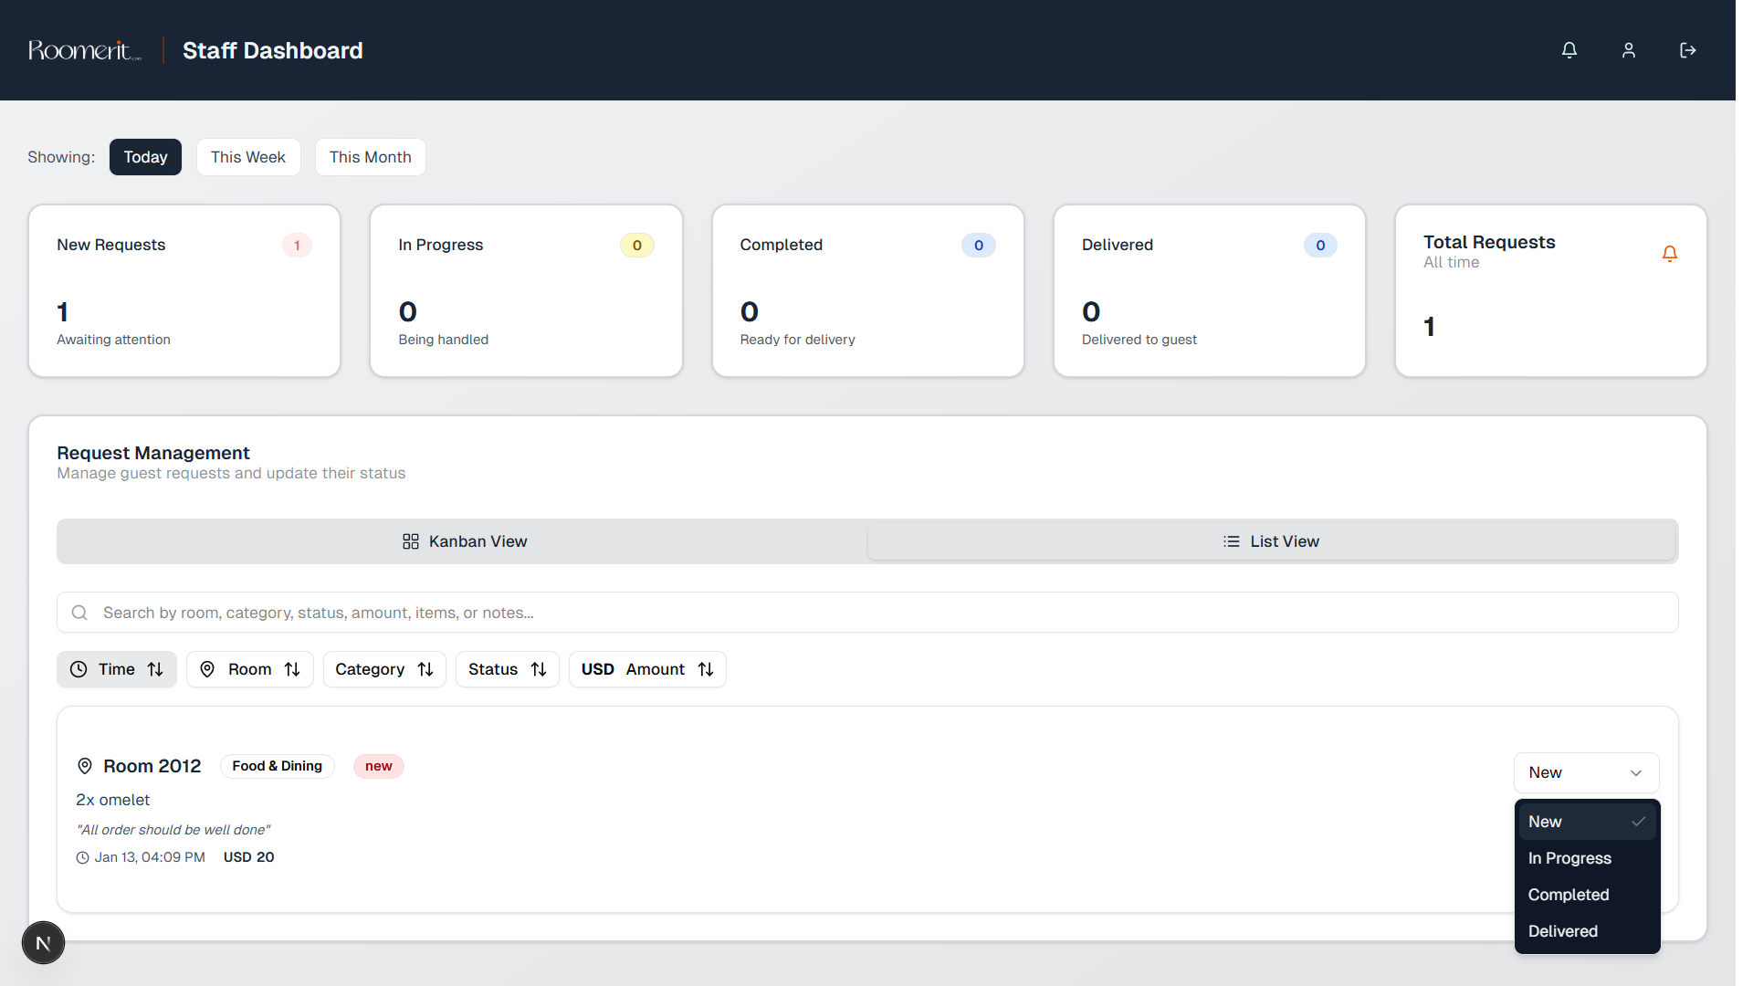Screen dimensions: 1753x986
Task: Open notifications bell in header
Action: 1569,50
